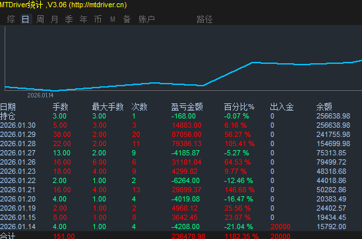Click lots value 38.00
Image resolution: width=362 pixels, height=239 pixels.
coord(62,134)
